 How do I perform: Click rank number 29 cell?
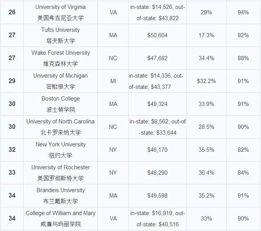[12, 81]
